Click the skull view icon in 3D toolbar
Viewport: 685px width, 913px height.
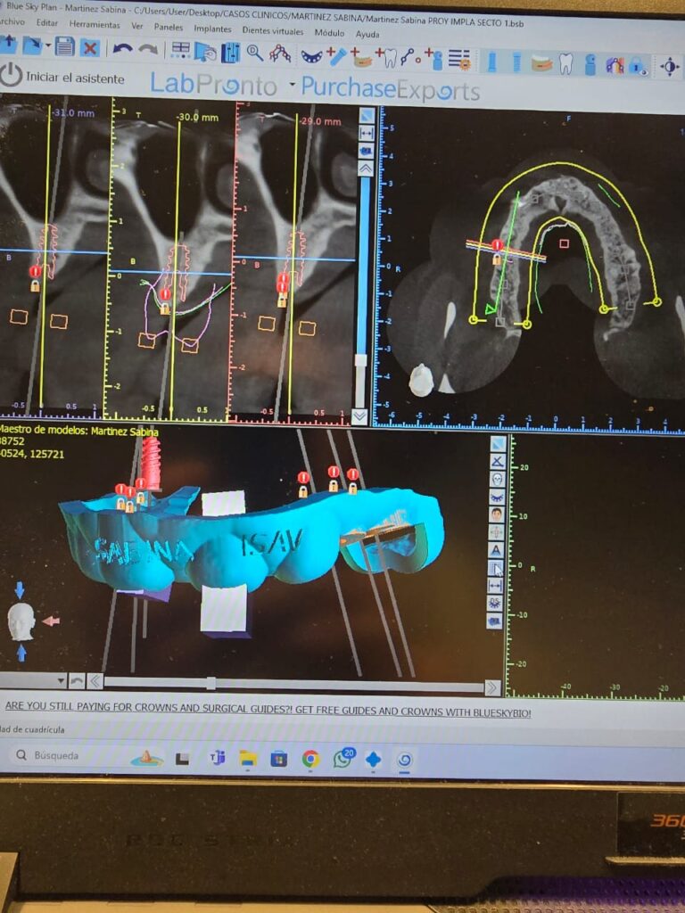click(x=497, y=480)
